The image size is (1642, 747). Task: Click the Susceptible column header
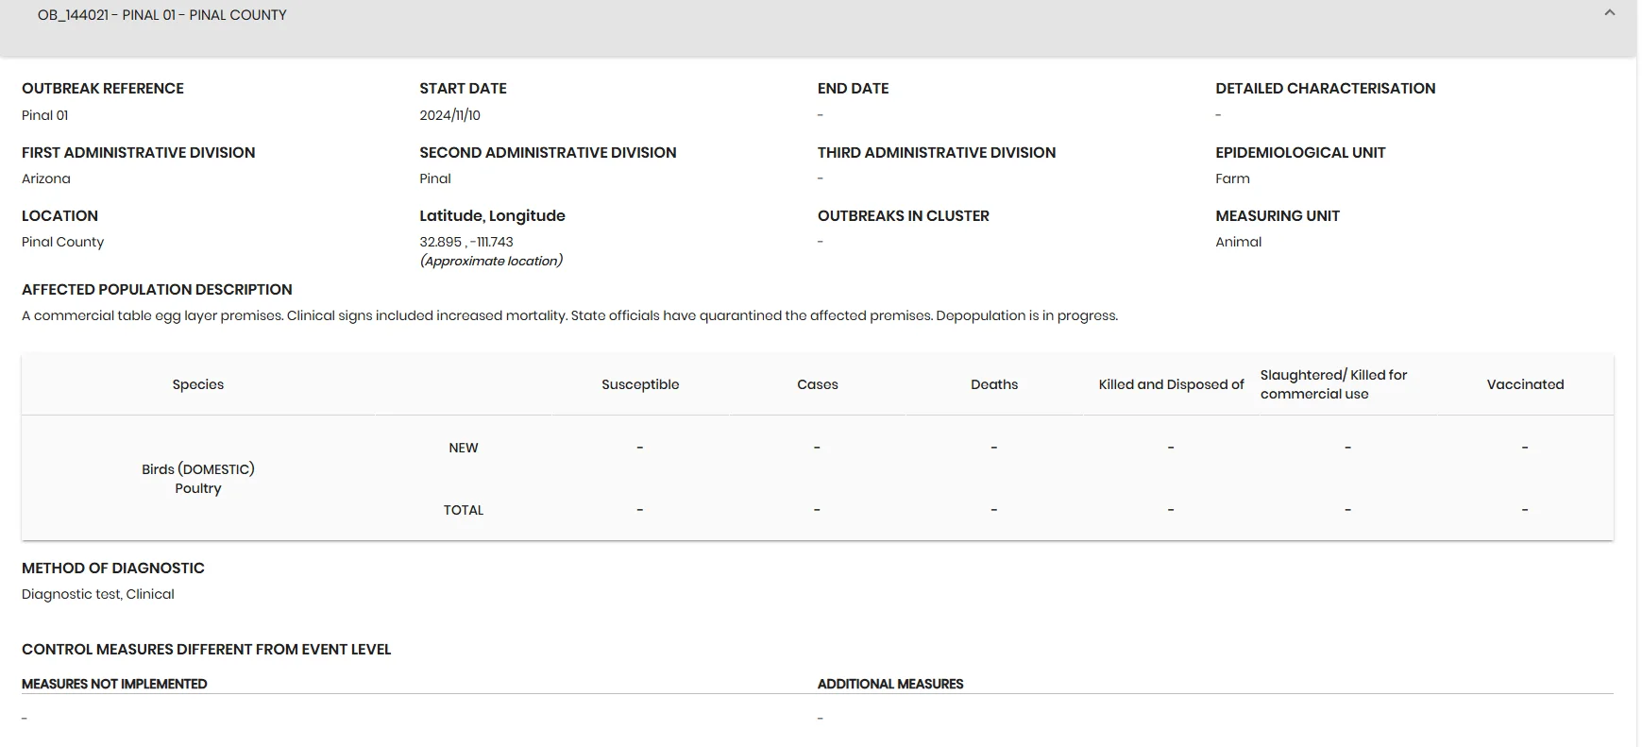pyautogui.click(x=640, y=384)
